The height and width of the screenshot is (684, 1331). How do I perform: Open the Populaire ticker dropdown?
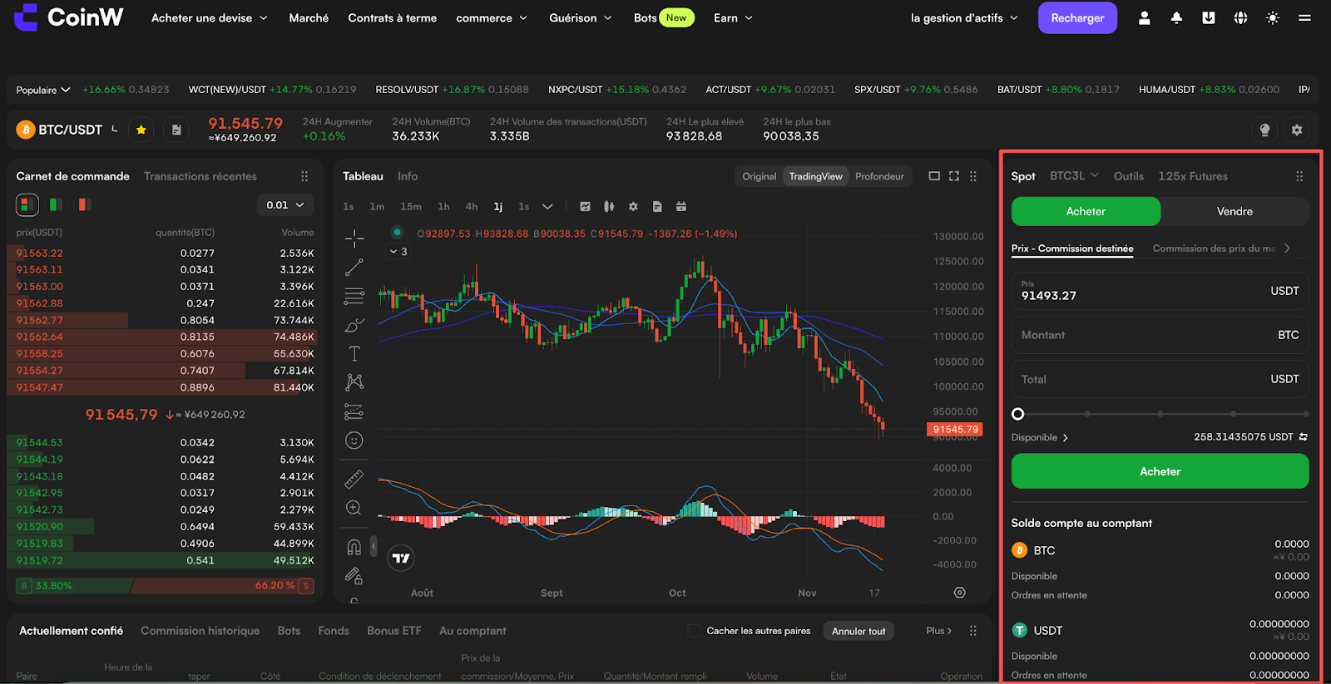[43, 90]
